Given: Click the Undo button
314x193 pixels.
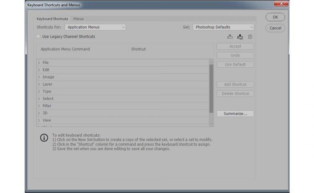Looking at the screenshot, I should pos(235,55).
